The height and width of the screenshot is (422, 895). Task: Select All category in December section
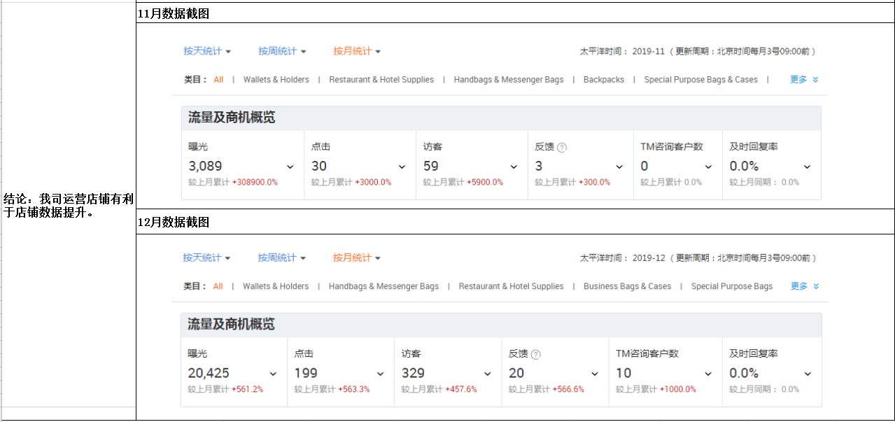coord(218,286)
